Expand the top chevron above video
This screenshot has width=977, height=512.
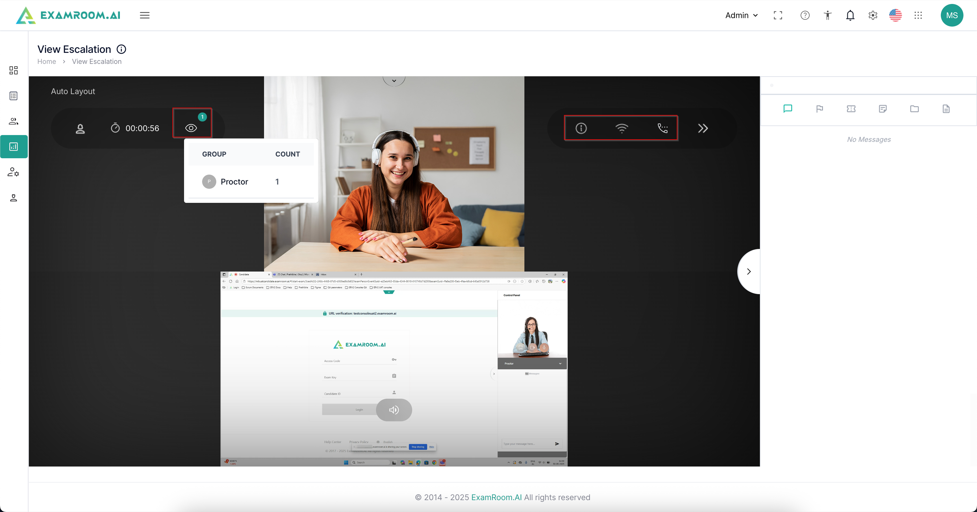coord(394,81)
